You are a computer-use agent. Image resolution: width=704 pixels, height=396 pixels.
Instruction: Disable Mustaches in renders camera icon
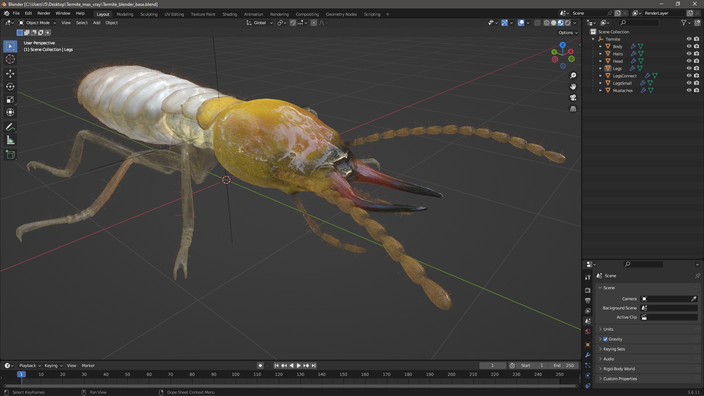[697, 91]
